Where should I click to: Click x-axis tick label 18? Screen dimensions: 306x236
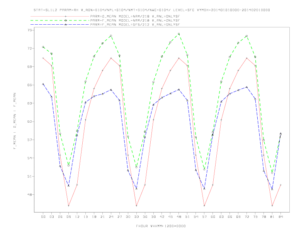(x=94, y=217)
